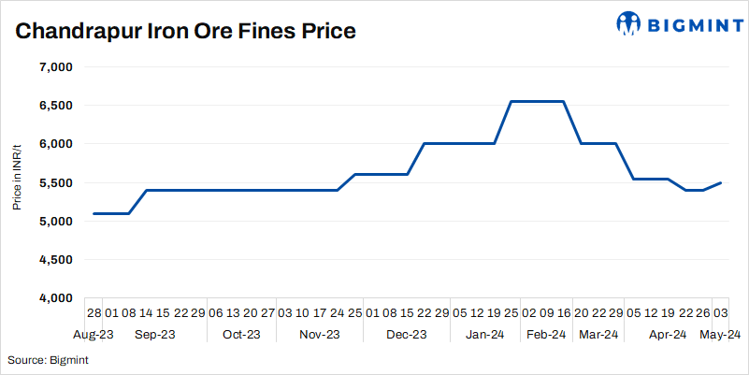Select the Oct-23 month label
The height and width of the screenshot is (375, 749).
click(x=242, y=334)
